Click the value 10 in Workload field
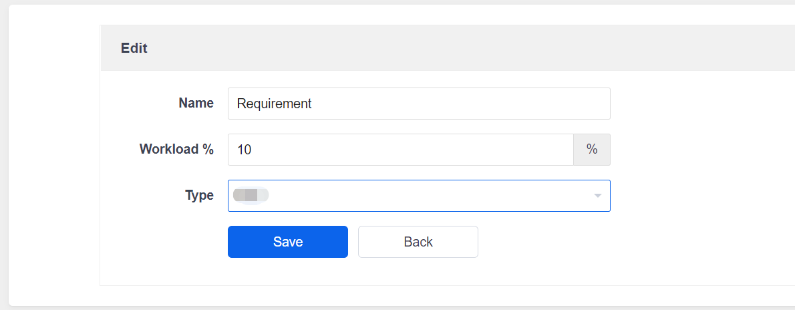Screen dimensions: 795x310 point(244,150)
